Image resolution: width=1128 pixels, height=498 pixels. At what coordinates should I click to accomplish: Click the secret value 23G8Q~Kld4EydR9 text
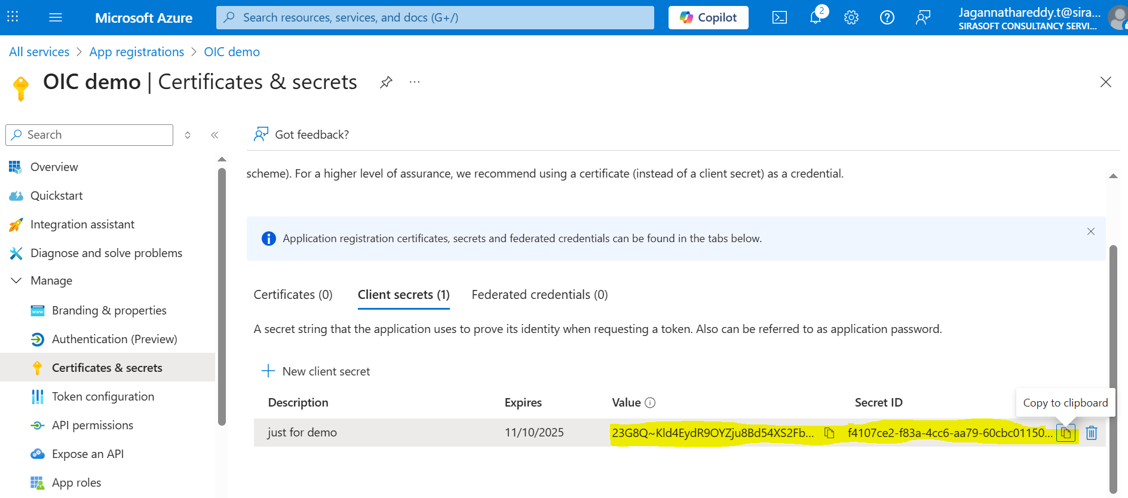tap(713, 433)
